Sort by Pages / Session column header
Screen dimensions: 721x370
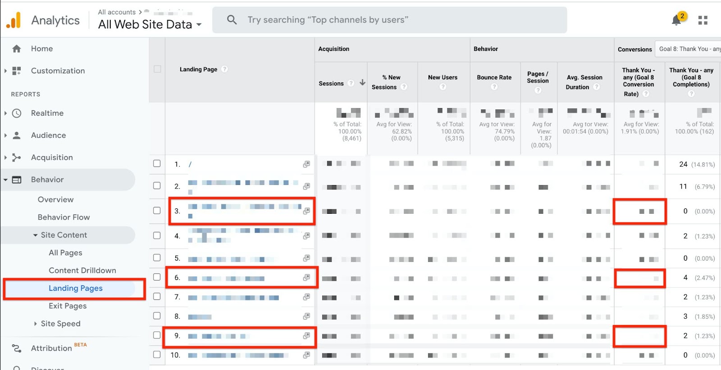tap(538, 77)
